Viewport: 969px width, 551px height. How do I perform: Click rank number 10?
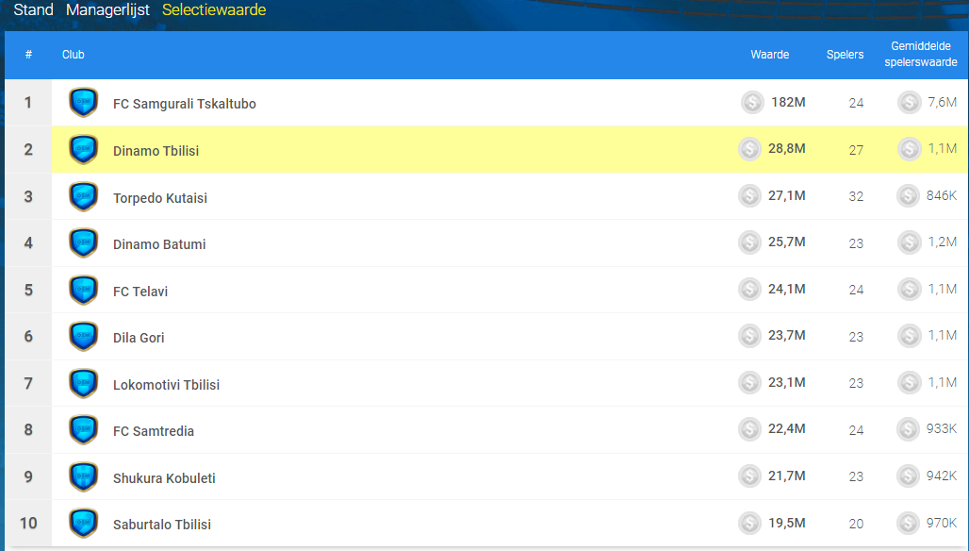28,524
